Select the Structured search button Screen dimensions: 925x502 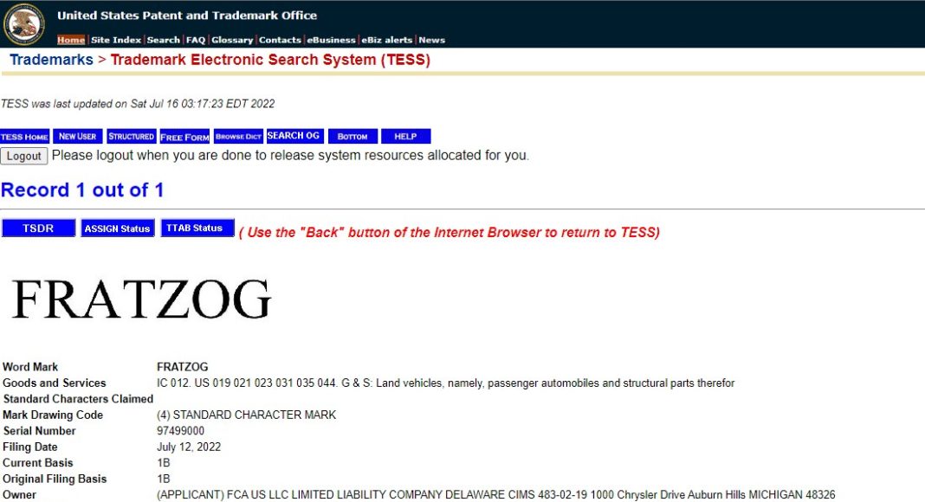point(131,137)
